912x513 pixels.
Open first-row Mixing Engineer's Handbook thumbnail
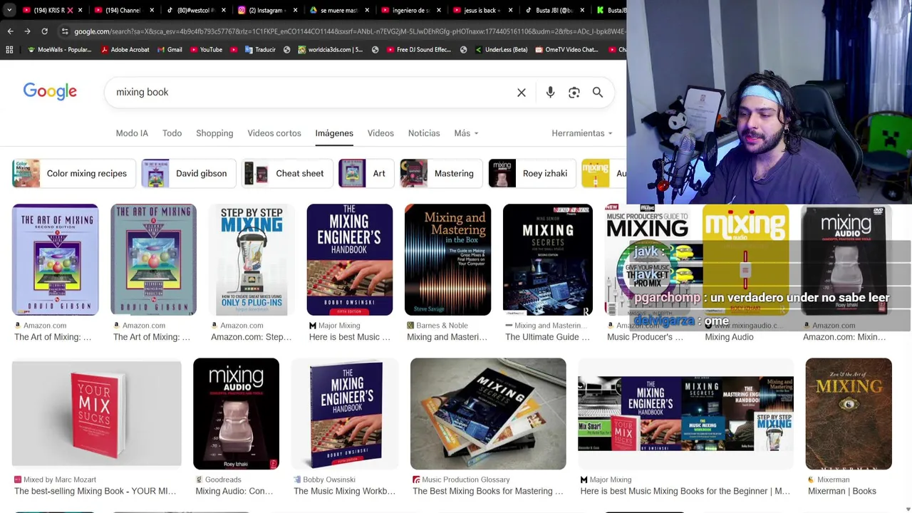pos(349,260)
